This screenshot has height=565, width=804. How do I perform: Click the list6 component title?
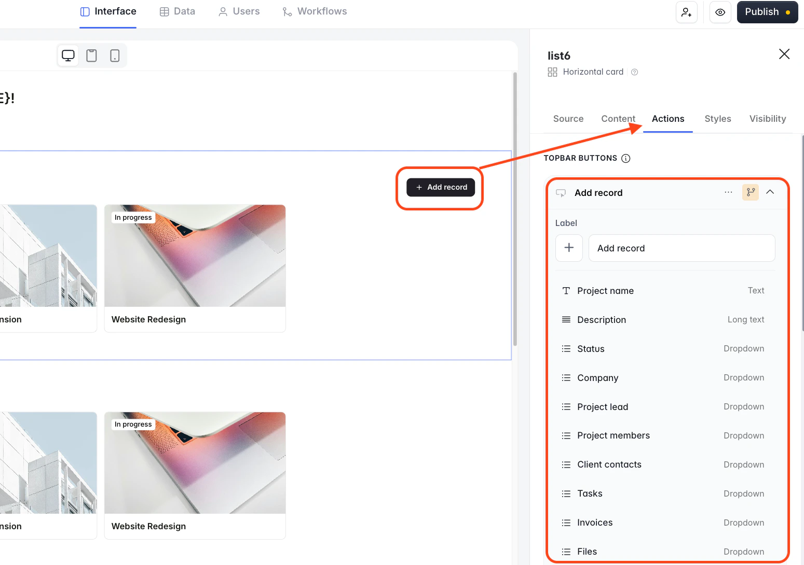[559, 55]
